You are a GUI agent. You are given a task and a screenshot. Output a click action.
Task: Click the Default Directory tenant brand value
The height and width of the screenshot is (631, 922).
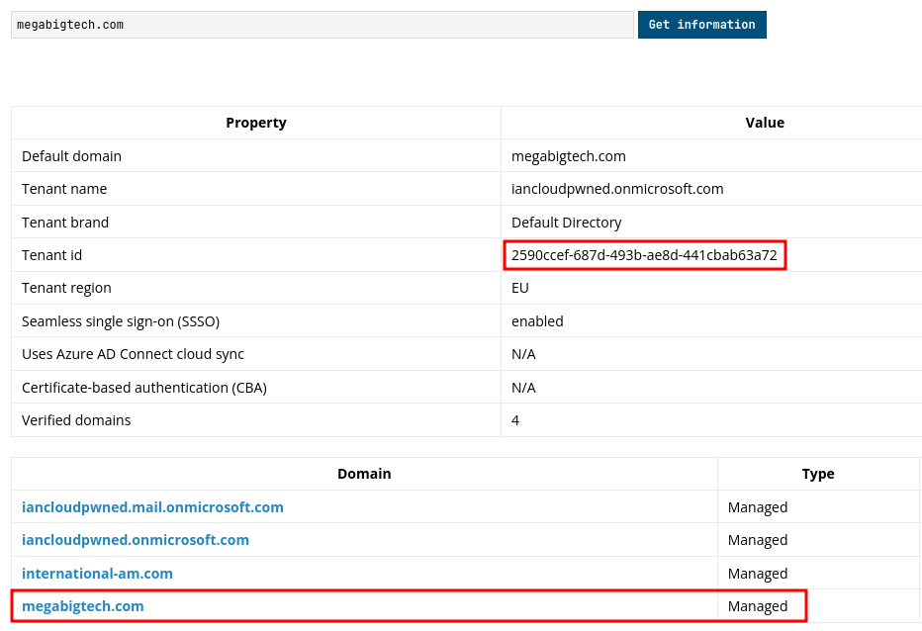point(566,223)
